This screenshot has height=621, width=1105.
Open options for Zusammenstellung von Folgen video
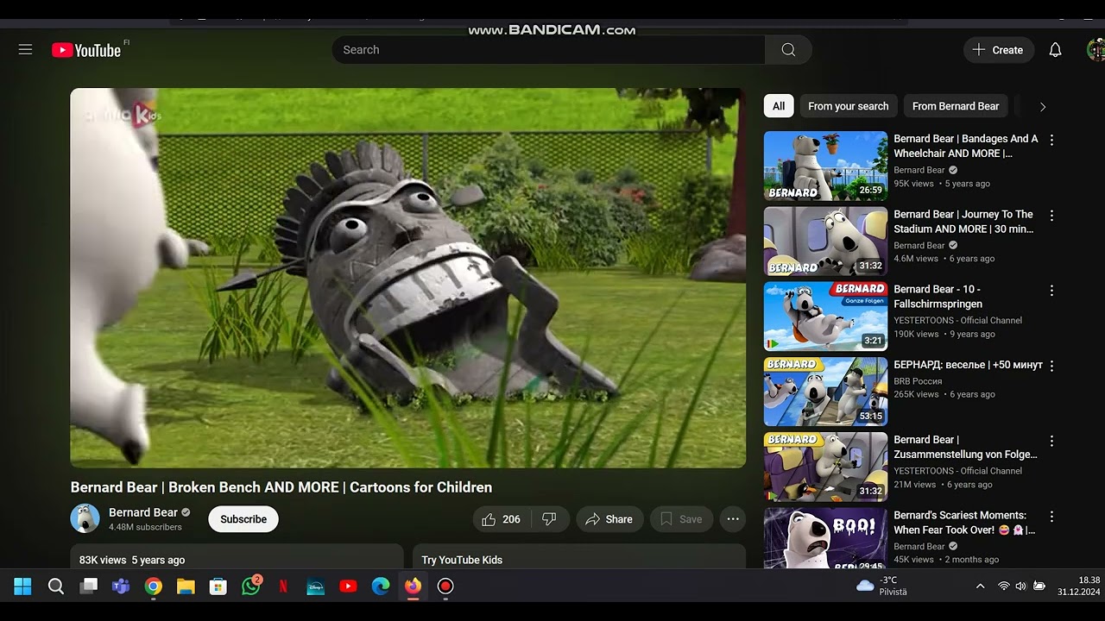tap(1051, 441)
